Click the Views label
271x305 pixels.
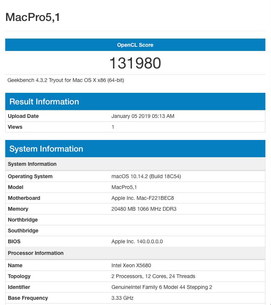15,127
